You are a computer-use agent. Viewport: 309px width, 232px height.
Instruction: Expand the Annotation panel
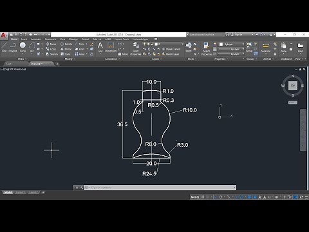113,59
